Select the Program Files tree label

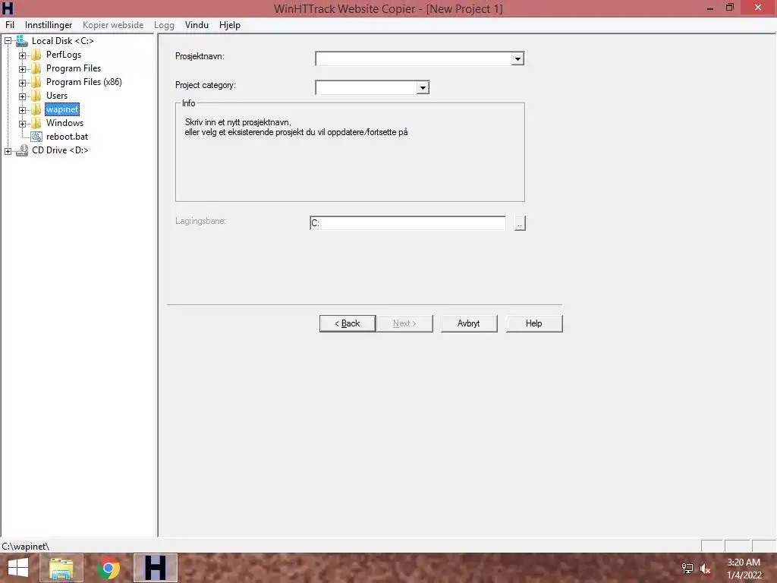[x=74, y=68]
